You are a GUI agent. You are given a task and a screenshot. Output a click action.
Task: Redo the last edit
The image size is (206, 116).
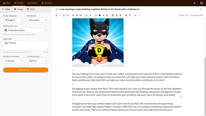(139, 15)
